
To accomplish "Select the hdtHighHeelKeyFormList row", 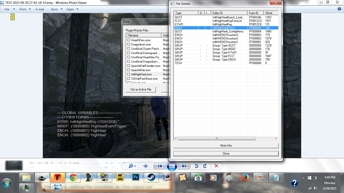I will click(226, 21).
